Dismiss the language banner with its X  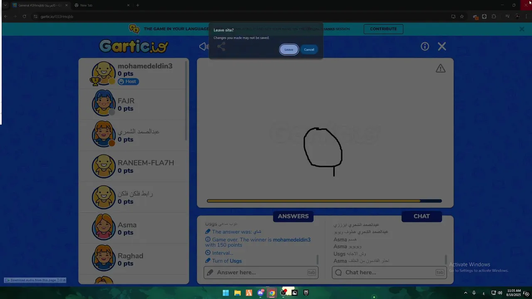[x=522, y=29]
